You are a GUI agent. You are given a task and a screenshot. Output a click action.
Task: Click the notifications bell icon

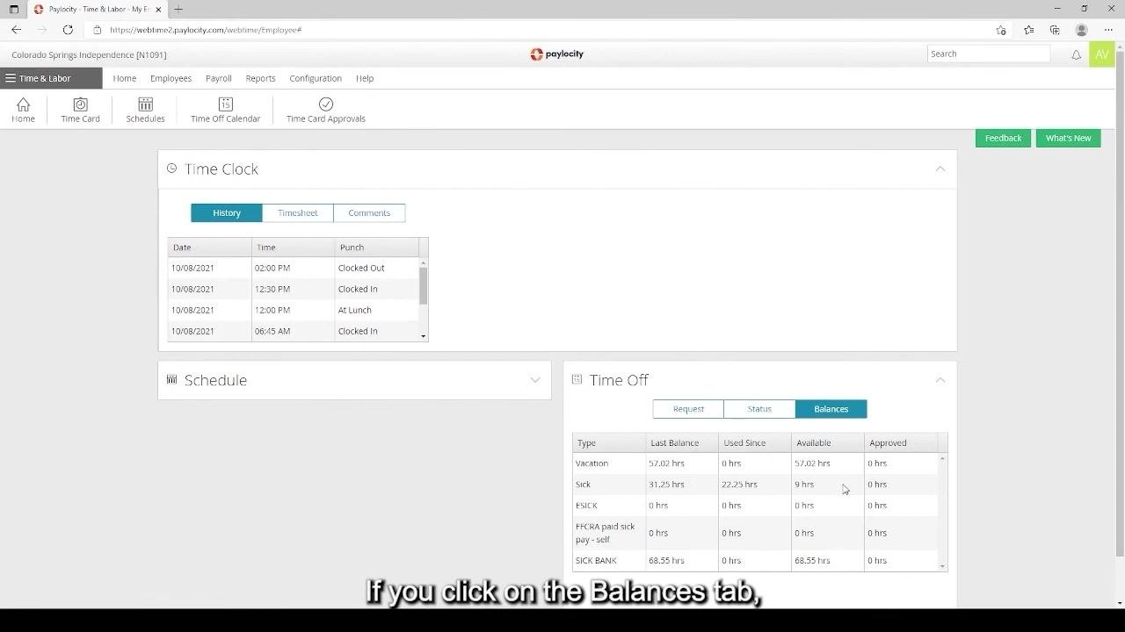(x=1076, y=54)
